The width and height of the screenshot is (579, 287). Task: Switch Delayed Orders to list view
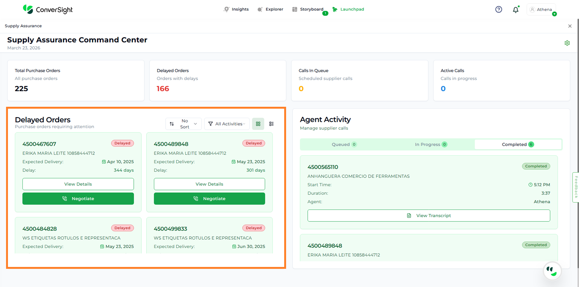coord(271,124)
